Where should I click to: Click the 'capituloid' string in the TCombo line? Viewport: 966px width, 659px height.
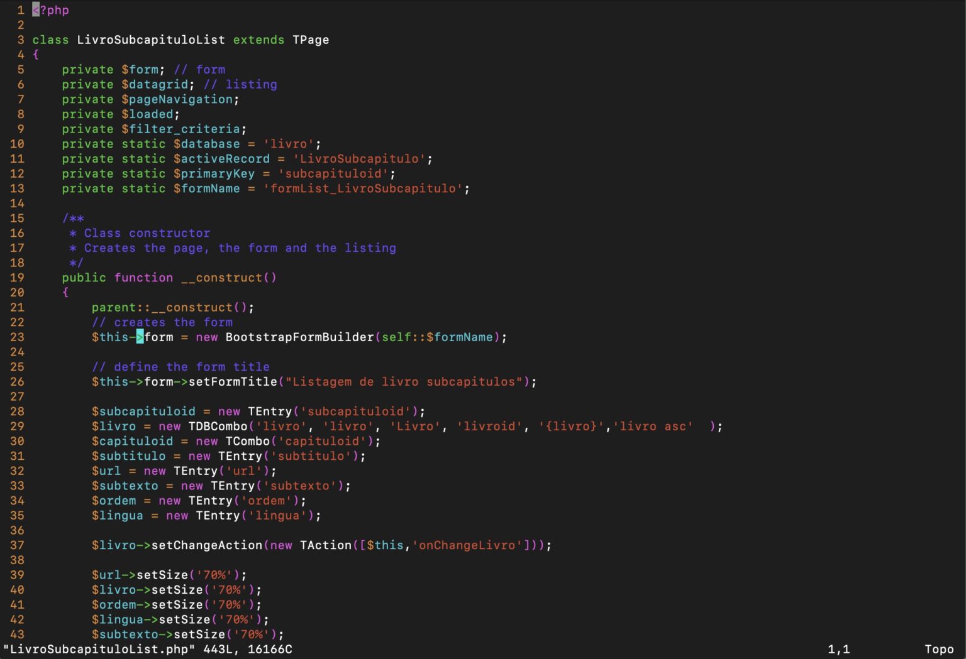pos(322,442)
